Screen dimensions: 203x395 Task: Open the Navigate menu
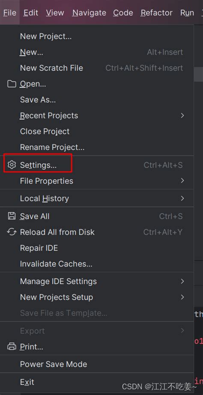point(89,12)
